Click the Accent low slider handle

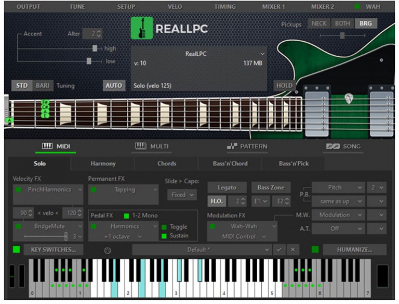click(89, 61)
